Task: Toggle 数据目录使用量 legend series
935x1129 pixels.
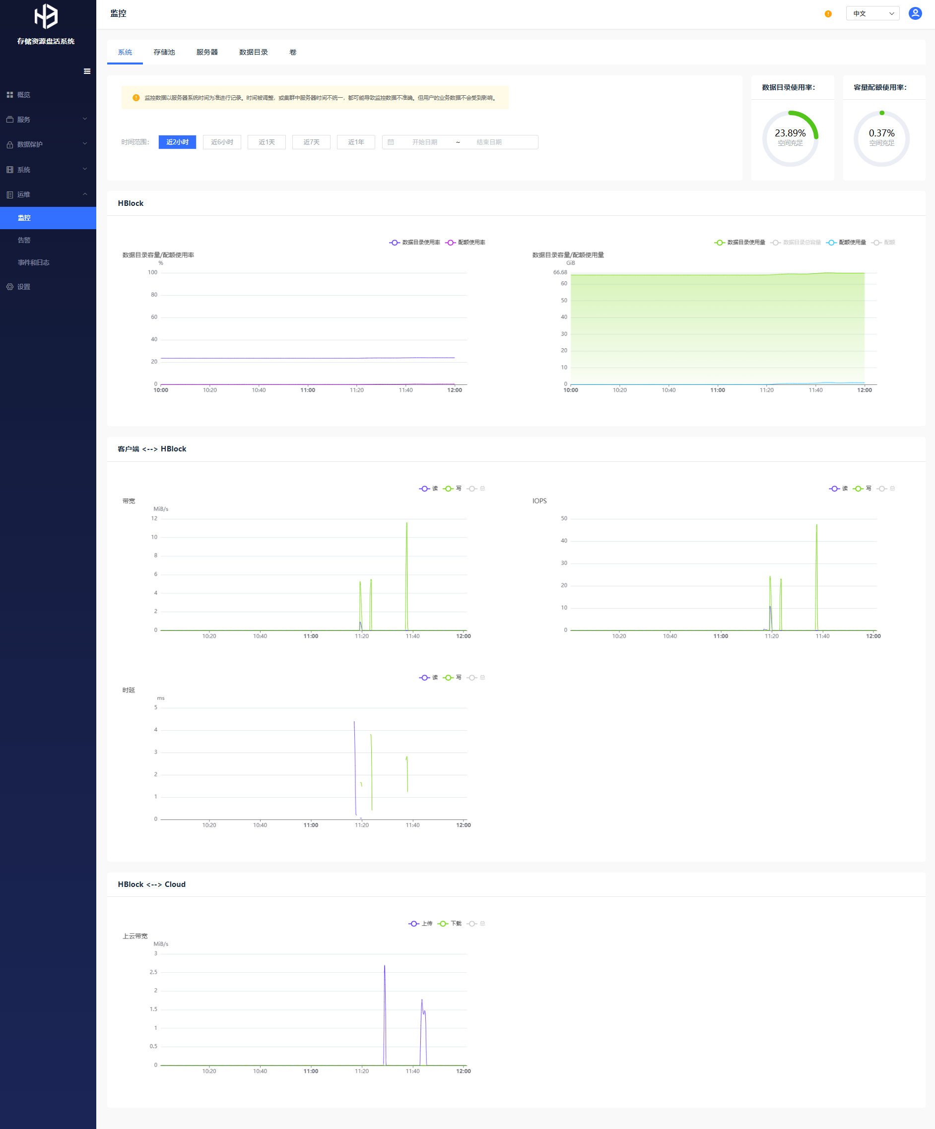Action: pos(740,243)
